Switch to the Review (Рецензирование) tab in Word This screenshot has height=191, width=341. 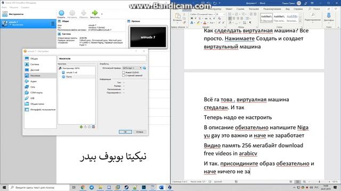point(272,9)
